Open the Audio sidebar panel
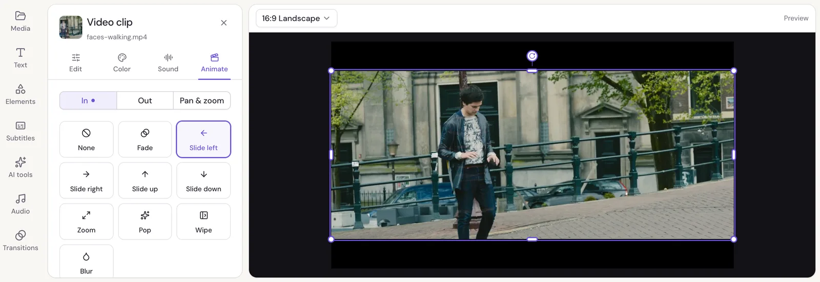820x282 pixels. [20, 204]
